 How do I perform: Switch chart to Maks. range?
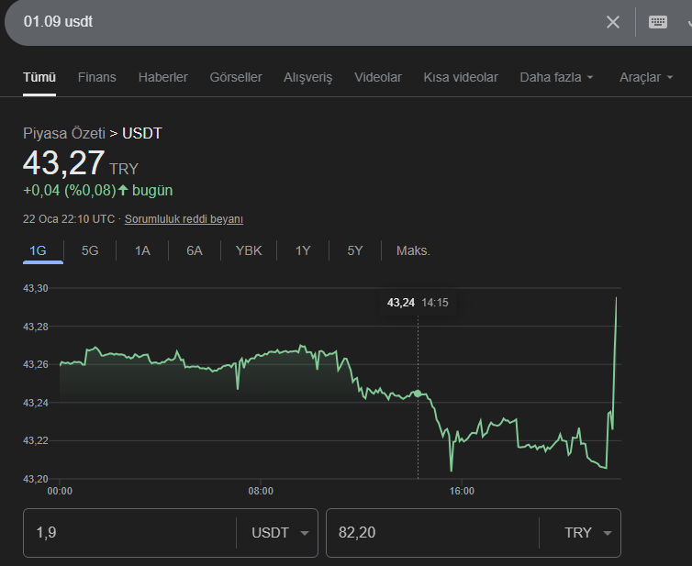tap(413, 250)
